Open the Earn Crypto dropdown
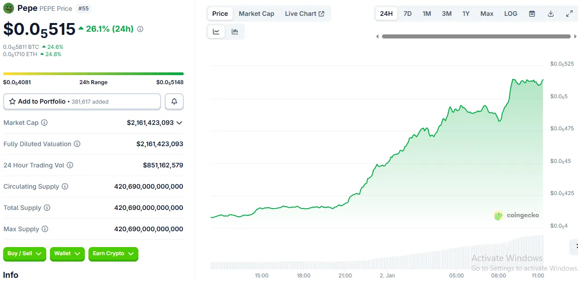 [113, 254]
